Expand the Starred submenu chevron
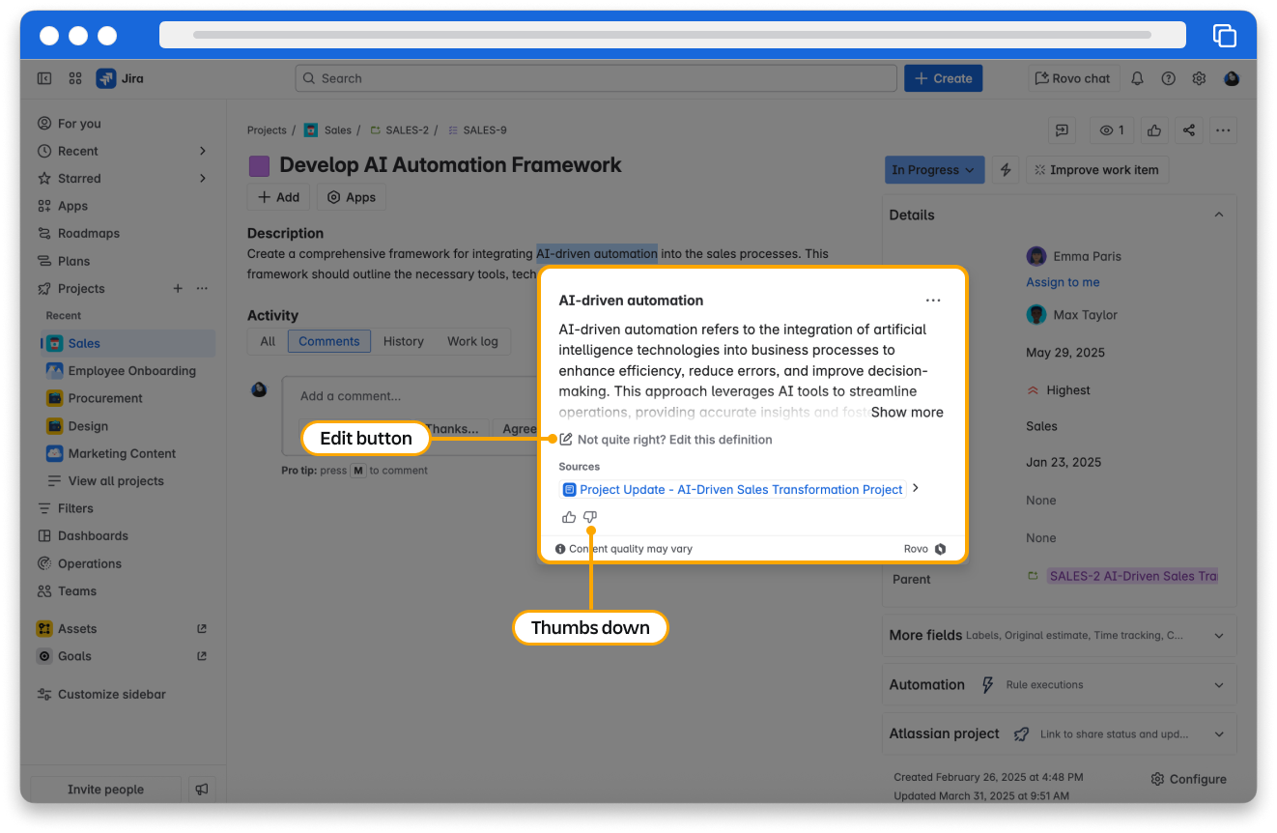Screen dimensions: 1277x833 click(202, 178)
